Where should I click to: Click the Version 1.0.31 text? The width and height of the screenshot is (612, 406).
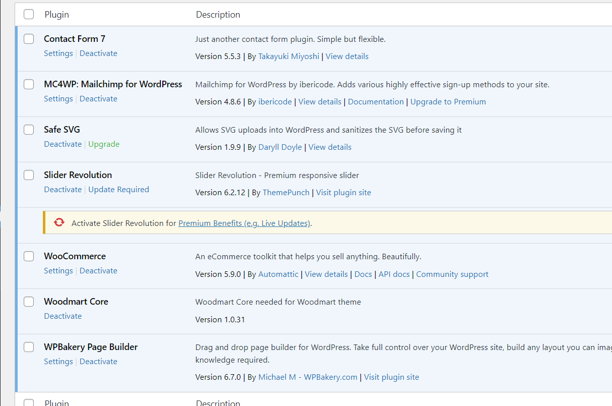[220, 320]
